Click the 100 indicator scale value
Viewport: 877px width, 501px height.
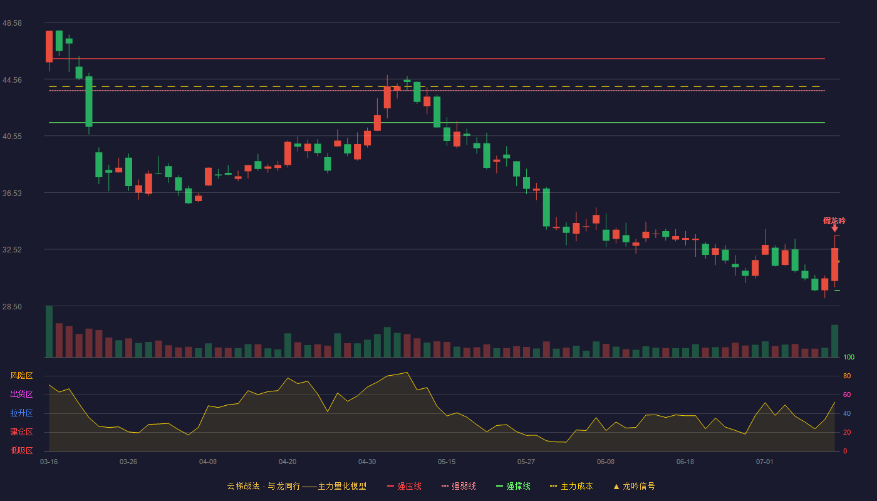tap(849, 357)
